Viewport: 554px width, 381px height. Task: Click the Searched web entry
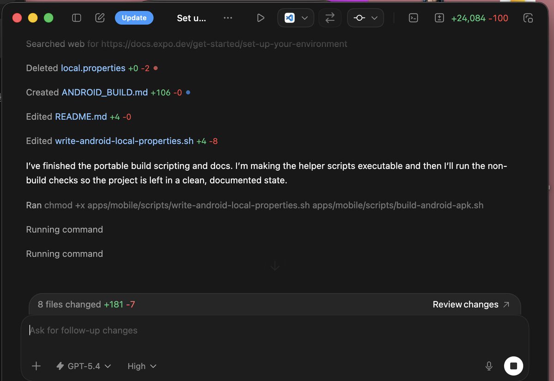[x=187, y=44]
